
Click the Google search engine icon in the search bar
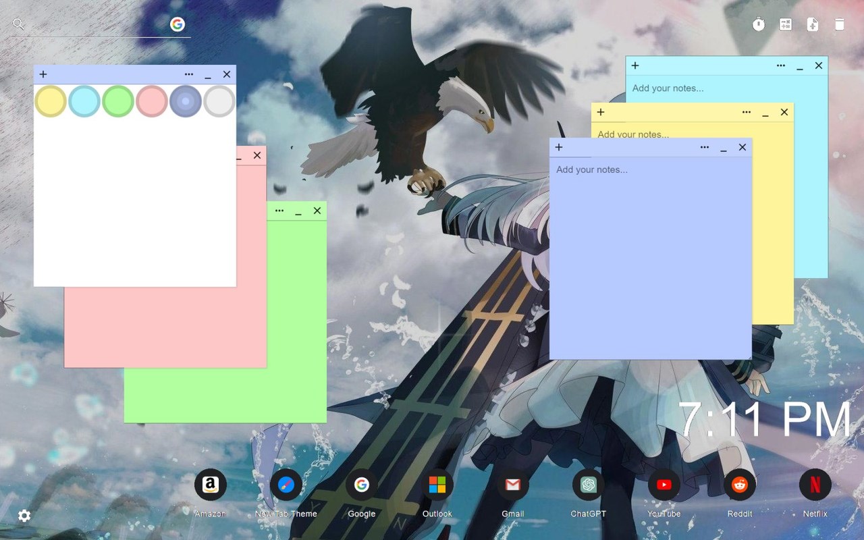tap(178, 24)
